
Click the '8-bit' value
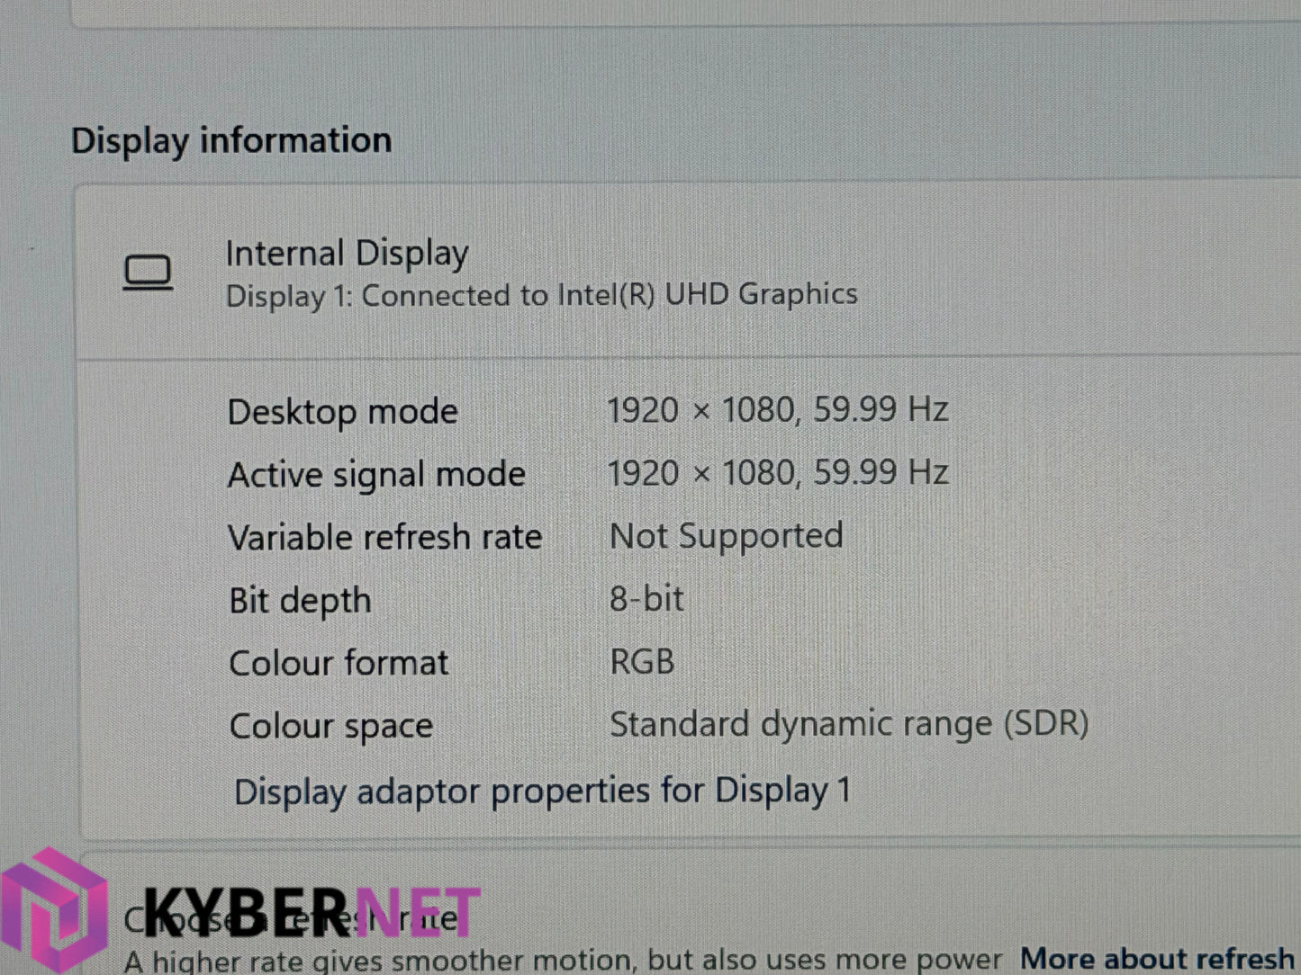click(646, 599)
